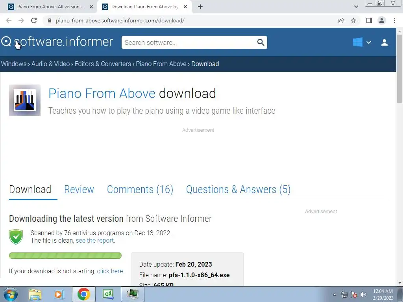The width and height of the screenshot is (403, 302).
Task: Close the 'Download Piano From Above' tab
Action: point(185,7)
